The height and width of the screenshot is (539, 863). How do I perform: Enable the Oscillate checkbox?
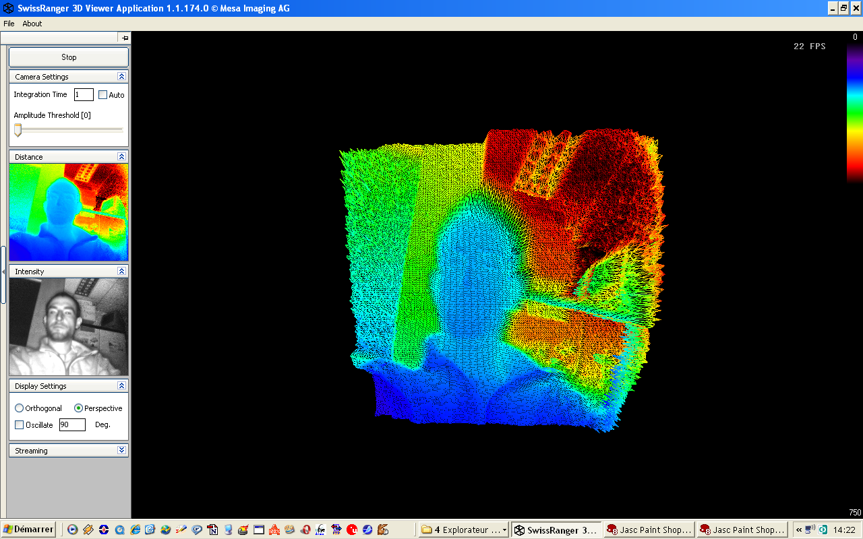click(19, 425)
